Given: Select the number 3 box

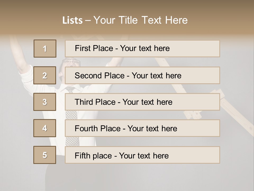Looking at the screenshot, I should point(45,102).
